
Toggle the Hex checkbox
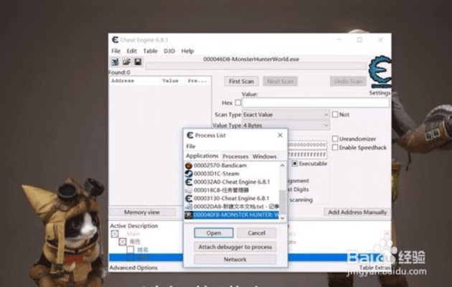[238, 103]
